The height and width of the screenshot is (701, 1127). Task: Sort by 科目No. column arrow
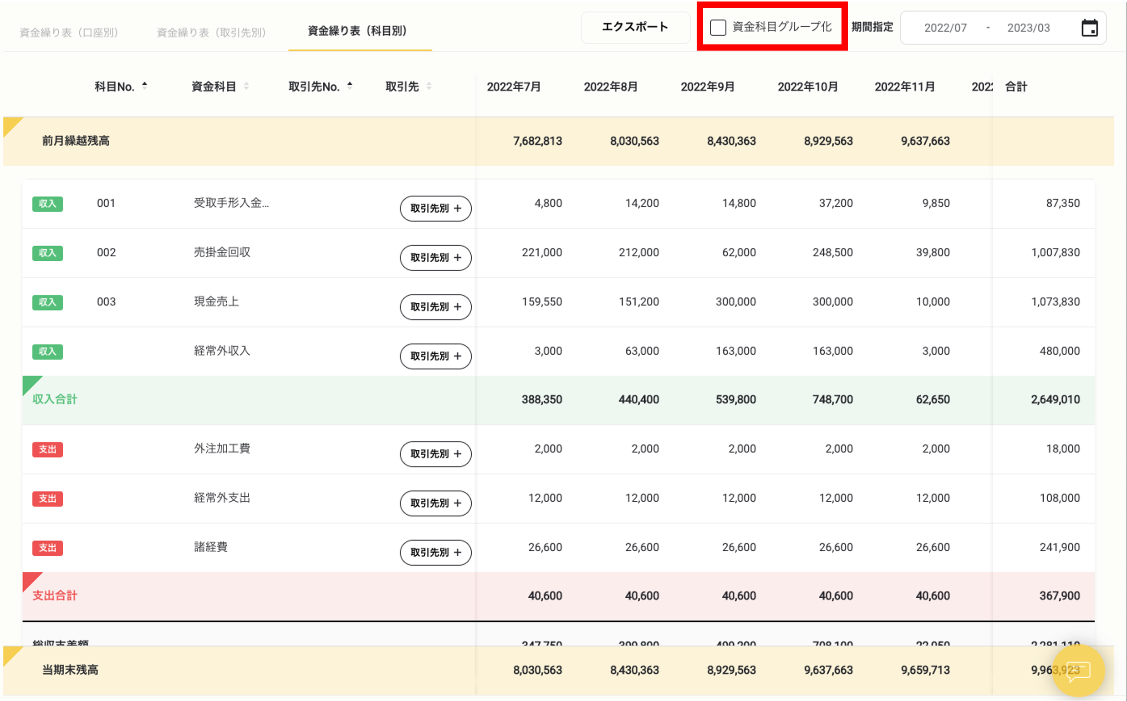145,86
